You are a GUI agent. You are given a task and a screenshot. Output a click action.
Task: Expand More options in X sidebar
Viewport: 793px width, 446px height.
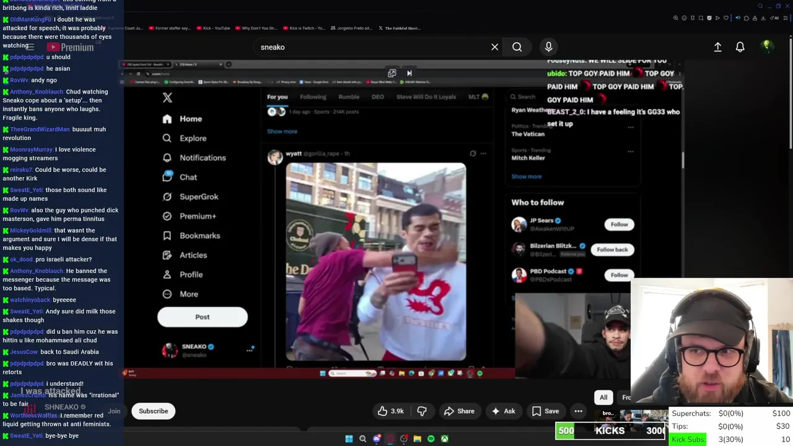coord(180,294)
